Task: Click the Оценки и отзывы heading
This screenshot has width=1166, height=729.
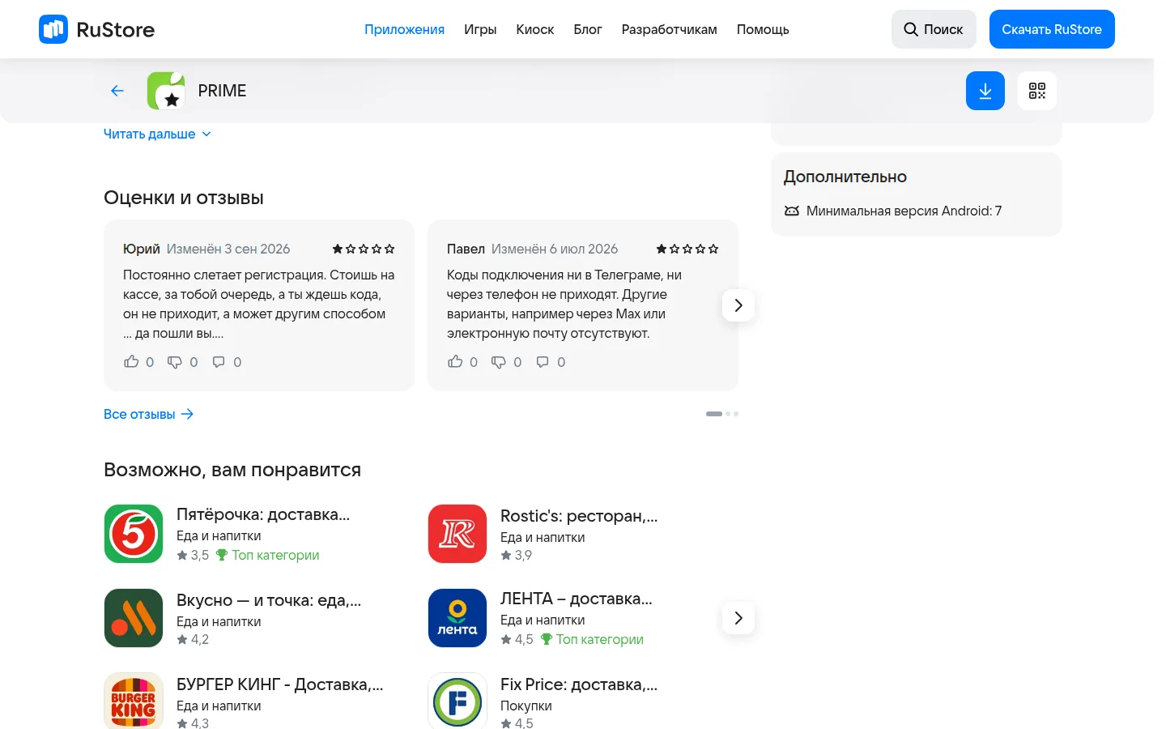Action: pyautogui.click(x=184, y=198)
